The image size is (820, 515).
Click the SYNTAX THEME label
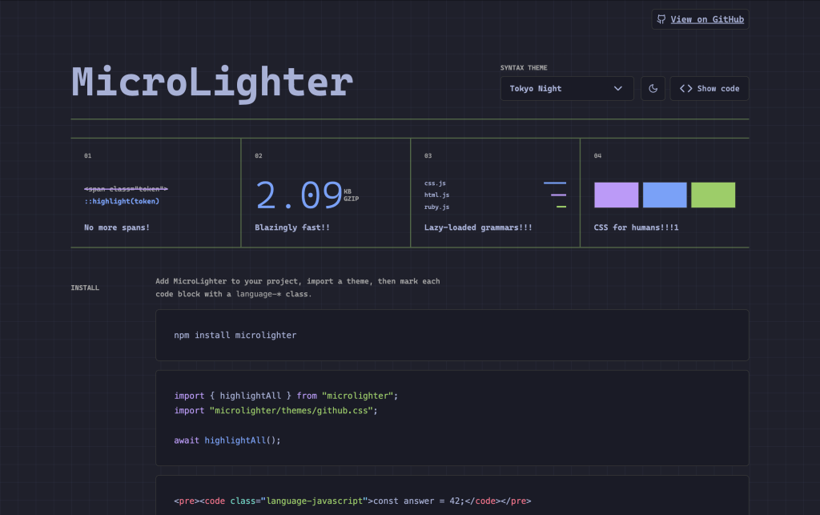pyautogui.click(x=524, y=68)
